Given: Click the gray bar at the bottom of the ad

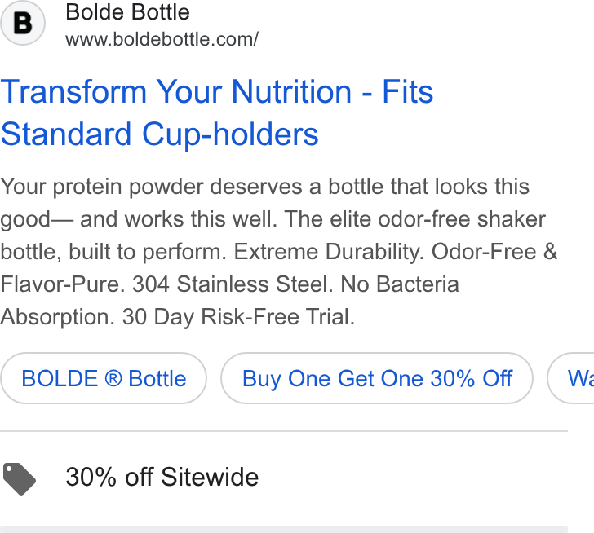Looking at the screenshot, I should click(x=284, y=530).
